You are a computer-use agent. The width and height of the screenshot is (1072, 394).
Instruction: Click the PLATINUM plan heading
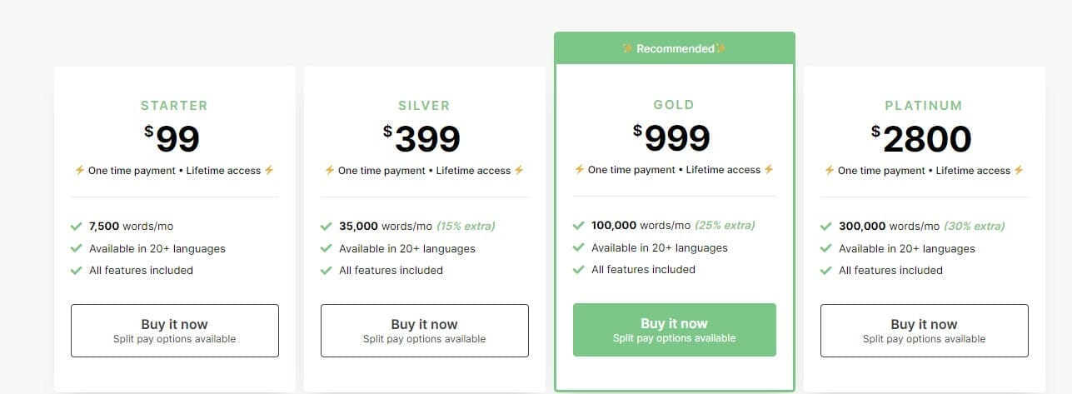pos(924,106)
